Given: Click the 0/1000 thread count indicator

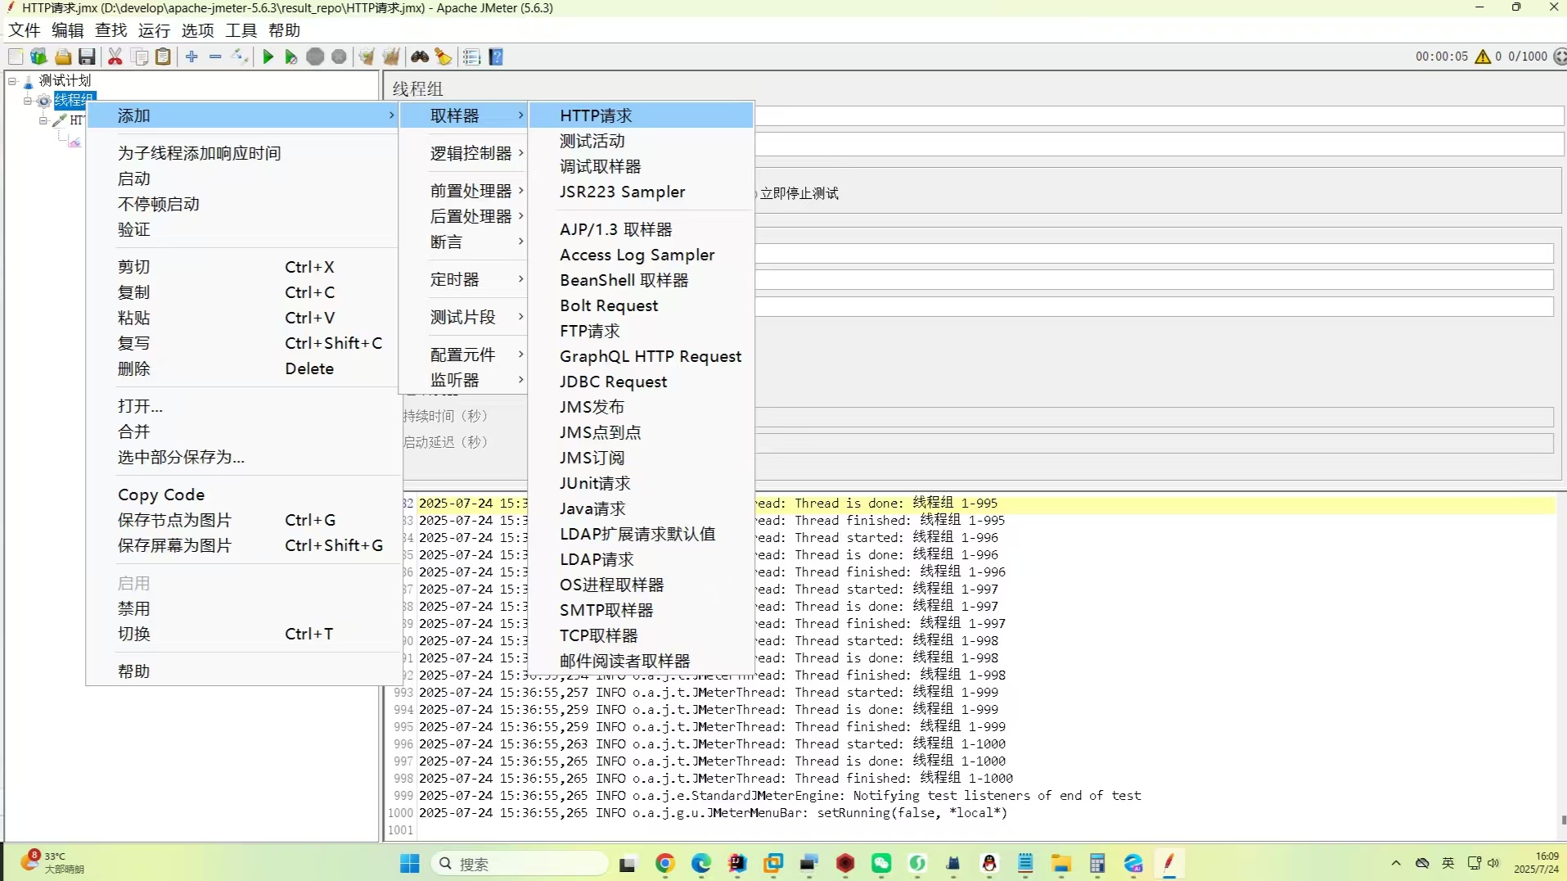Looking at the screenshot, I should pos(1528,56).
